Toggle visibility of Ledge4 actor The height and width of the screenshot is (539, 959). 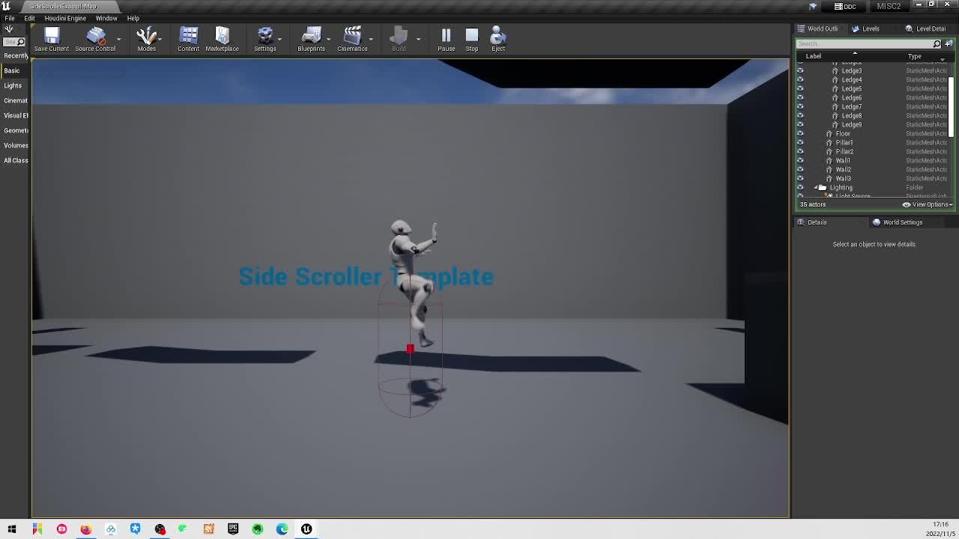[x=800, y=79]
